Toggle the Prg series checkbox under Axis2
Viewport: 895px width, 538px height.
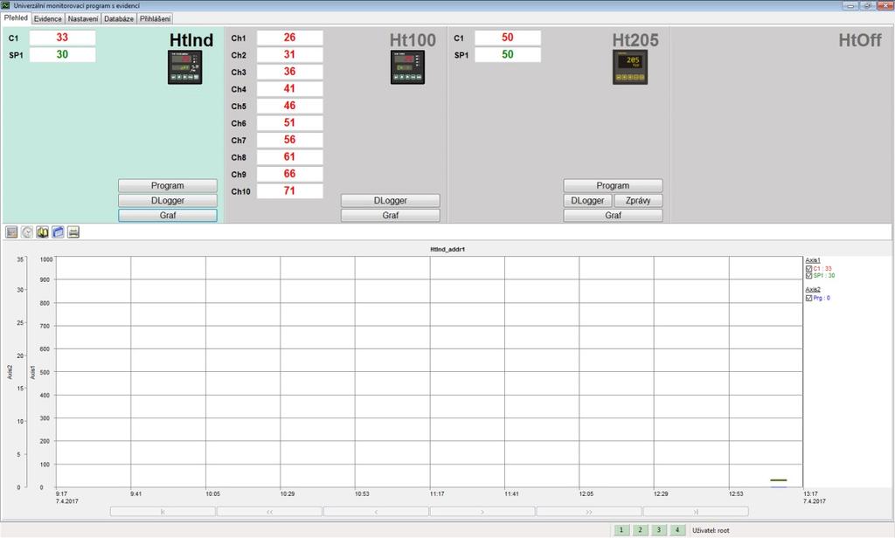click(x=808, y=298)
